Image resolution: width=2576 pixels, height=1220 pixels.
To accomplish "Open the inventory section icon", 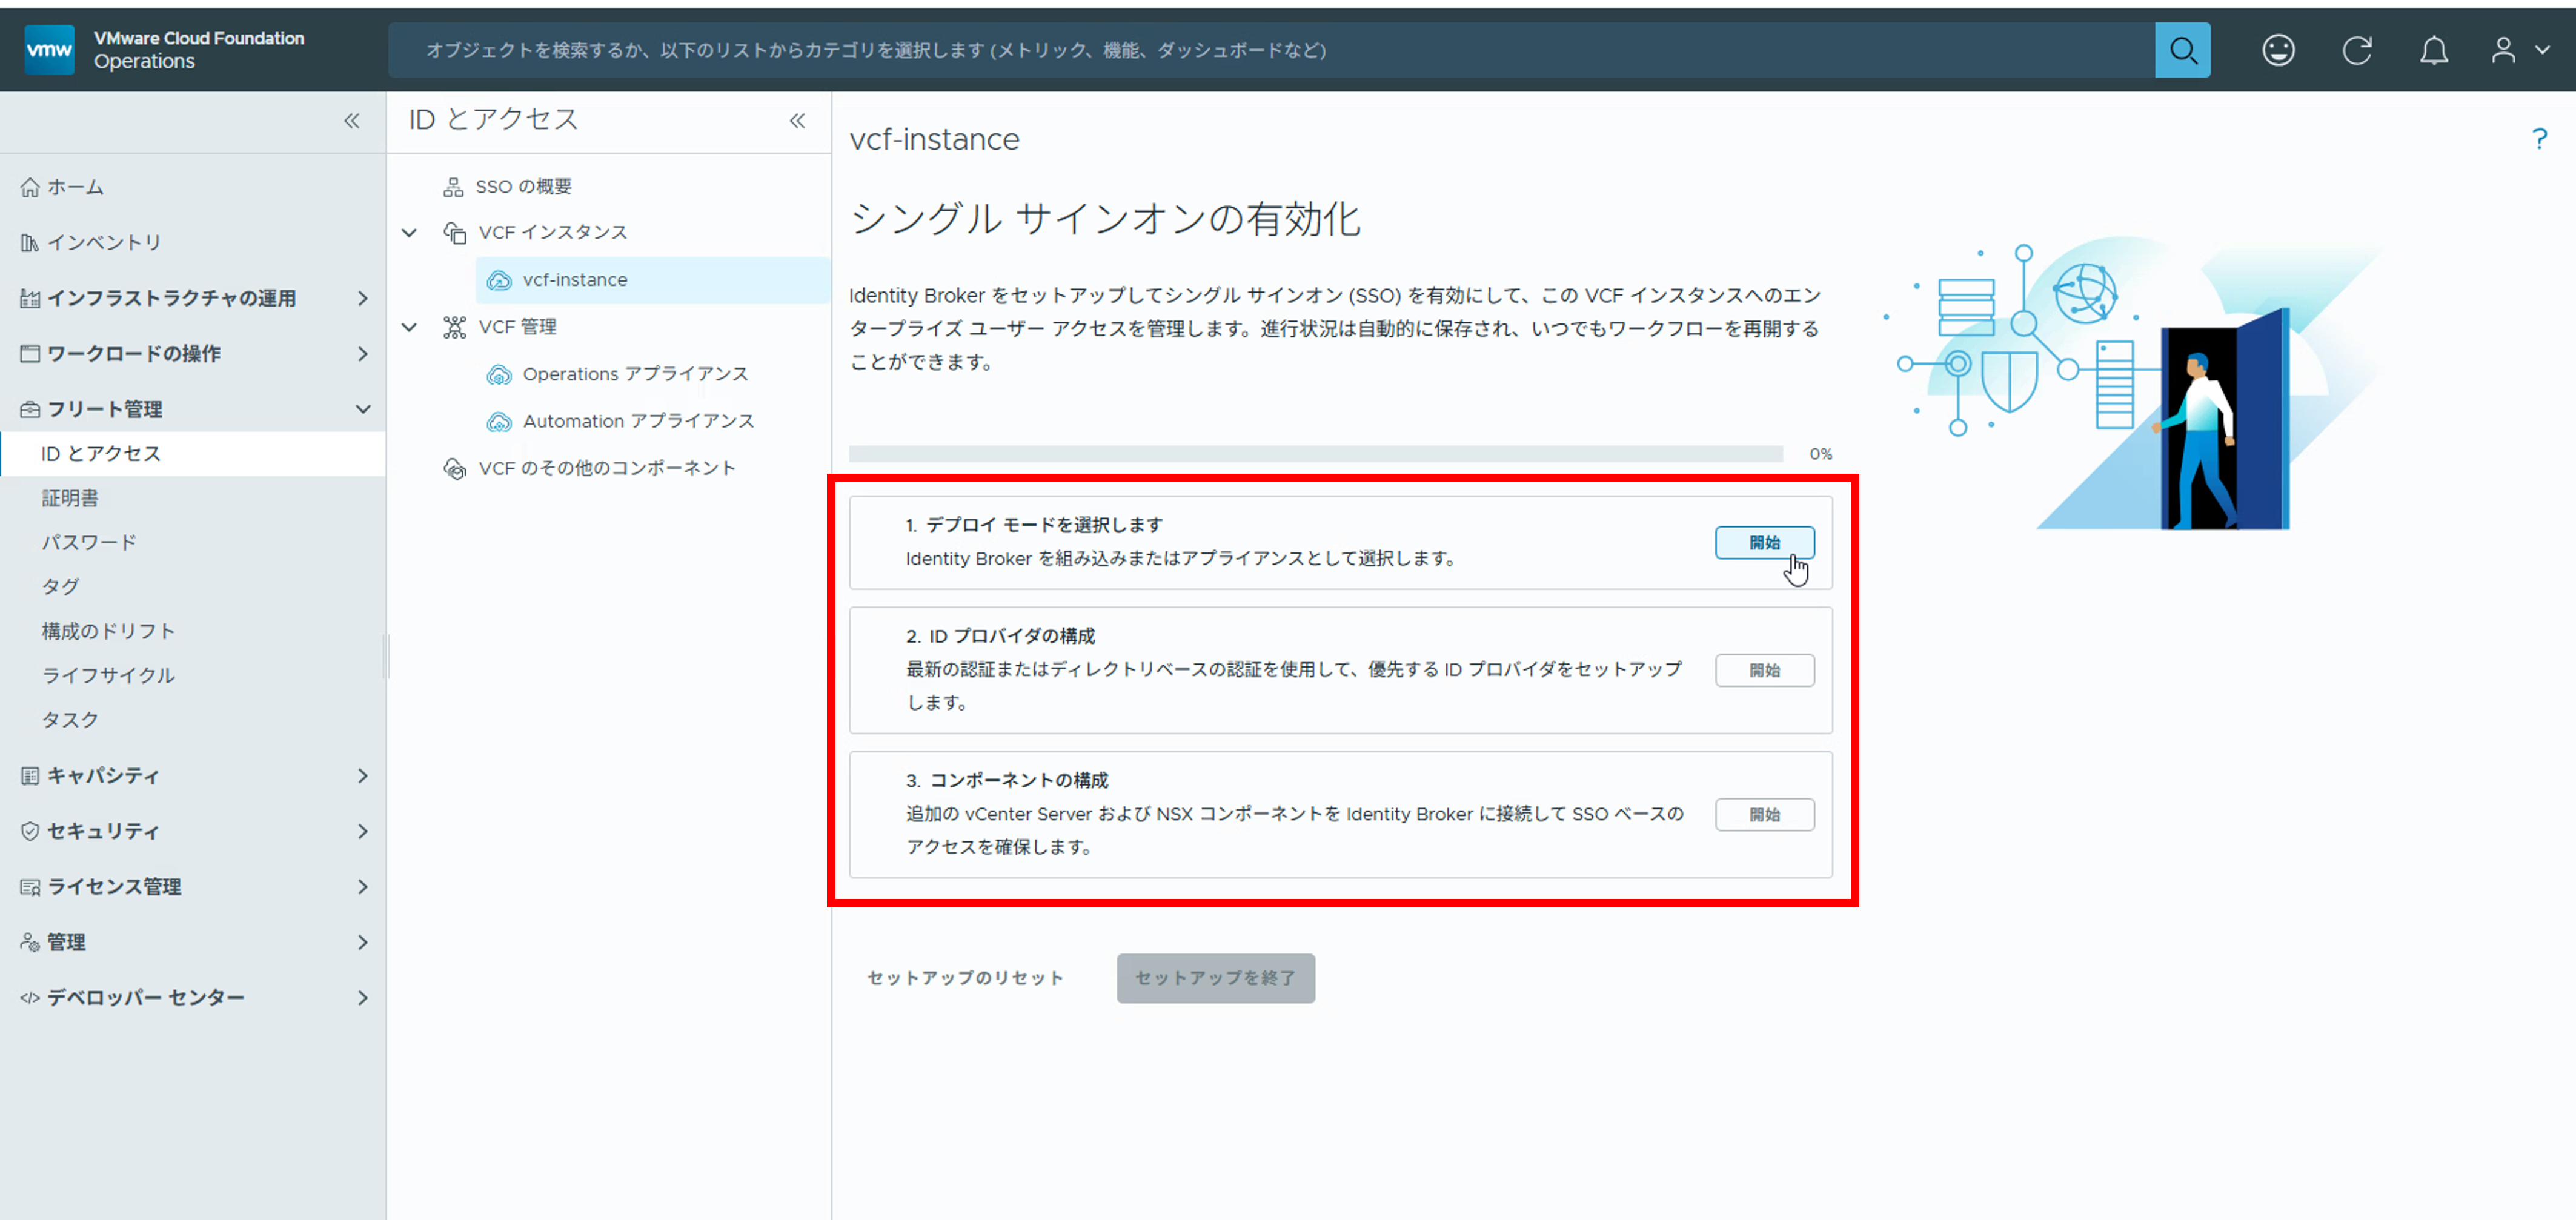I will [x=29, y=241].
